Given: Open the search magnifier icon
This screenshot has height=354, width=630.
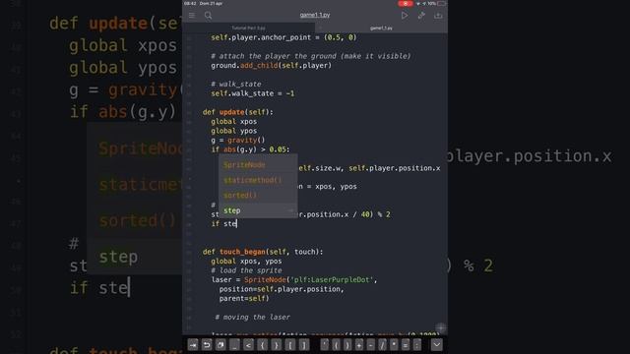Looking at the screenshot, I should coord(208,16).
